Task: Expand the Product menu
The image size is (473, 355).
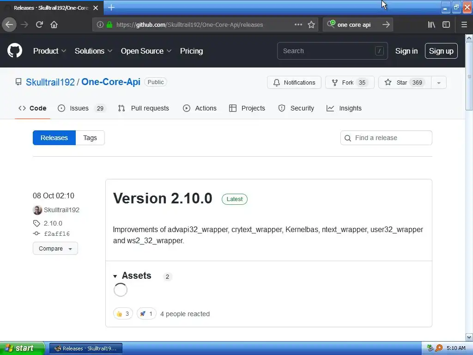Action: point(49,51)
